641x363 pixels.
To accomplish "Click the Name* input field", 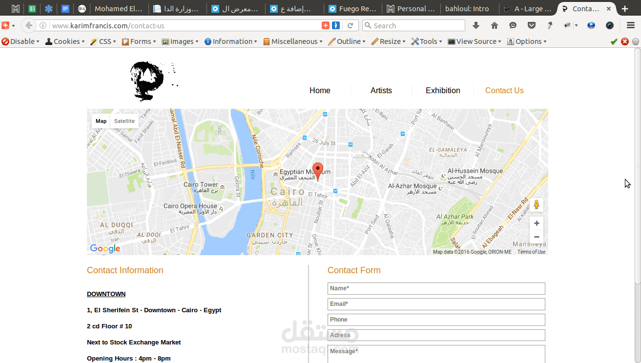I will pyautogui.click(x=436, y=288).
